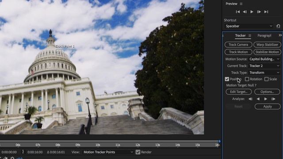
Task: Click the Track Motion button
Action: pos(238,52)
